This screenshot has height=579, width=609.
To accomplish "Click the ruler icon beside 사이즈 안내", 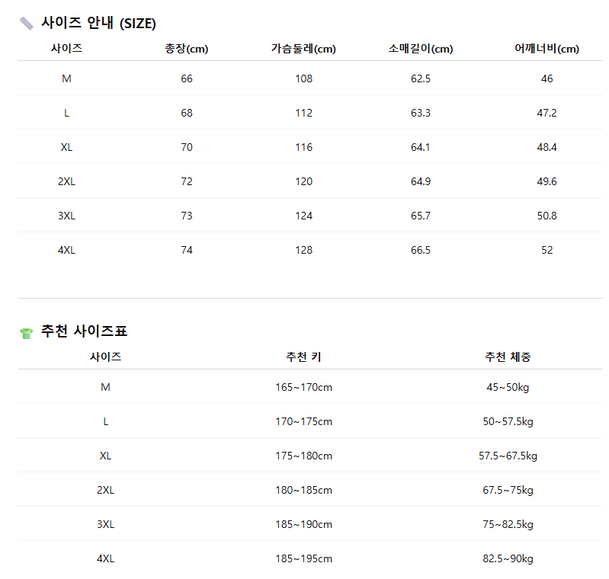I will (27, 24).
